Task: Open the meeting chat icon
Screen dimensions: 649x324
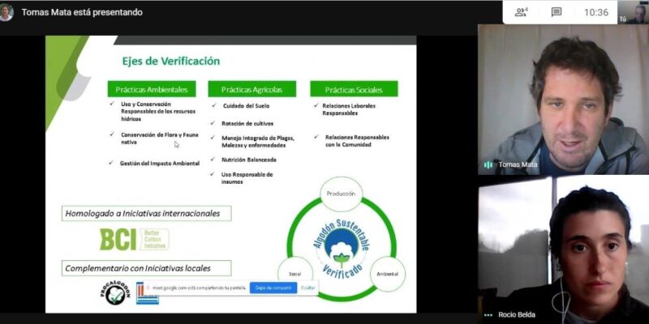Action: coord(557,12)
